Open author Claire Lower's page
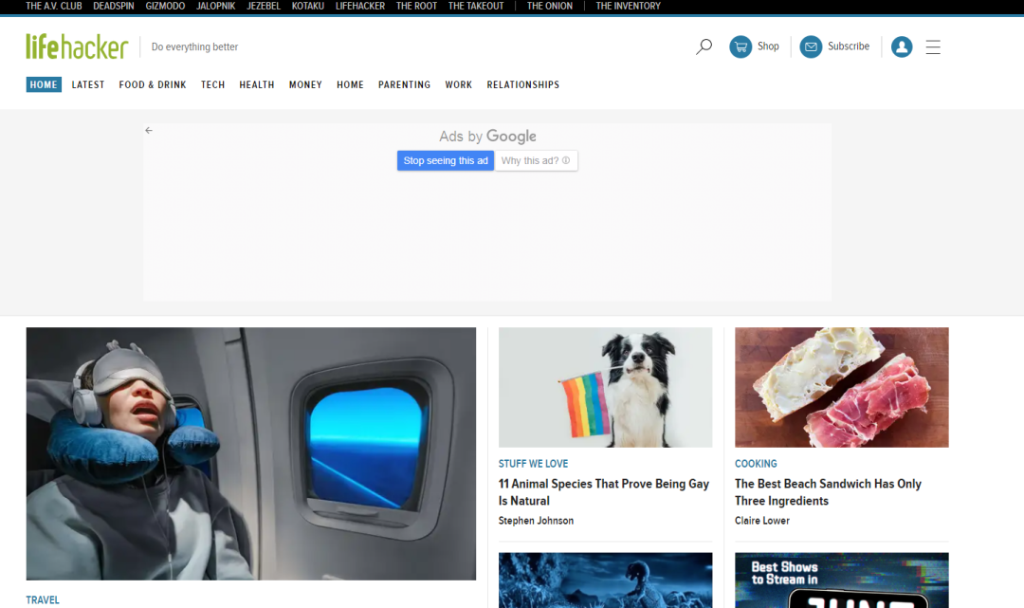 (762, 521)
